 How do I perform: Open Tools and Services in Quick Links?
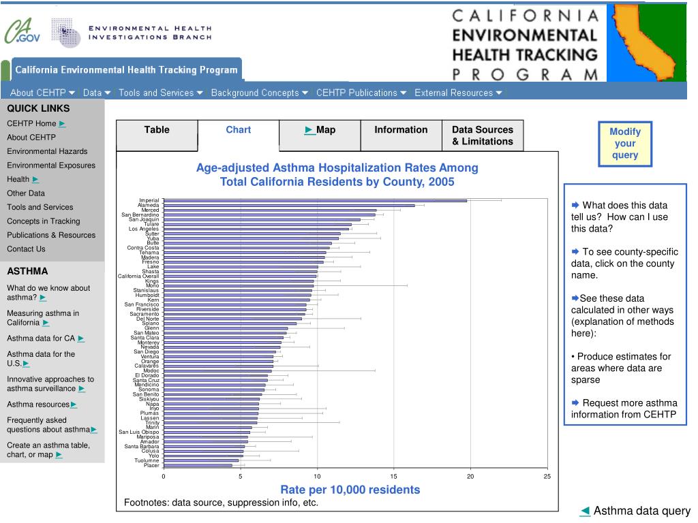click(x=40, y=207)
